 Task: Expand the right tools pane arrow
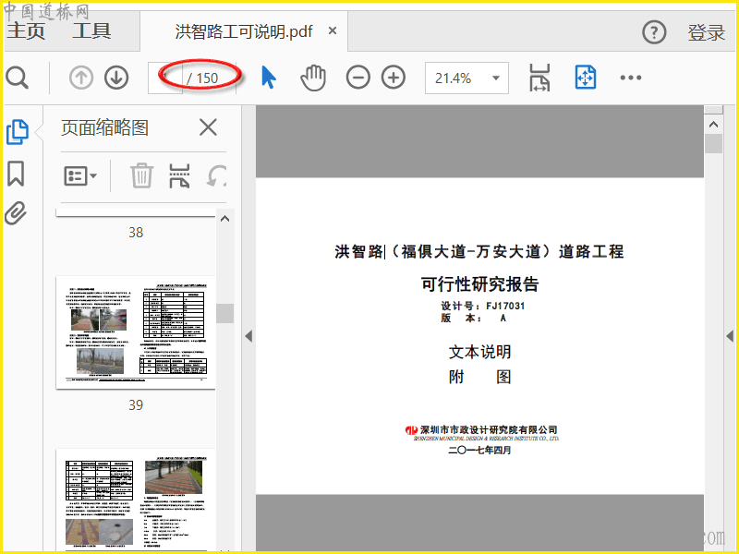pyautogui.click(x=730, y=336)
